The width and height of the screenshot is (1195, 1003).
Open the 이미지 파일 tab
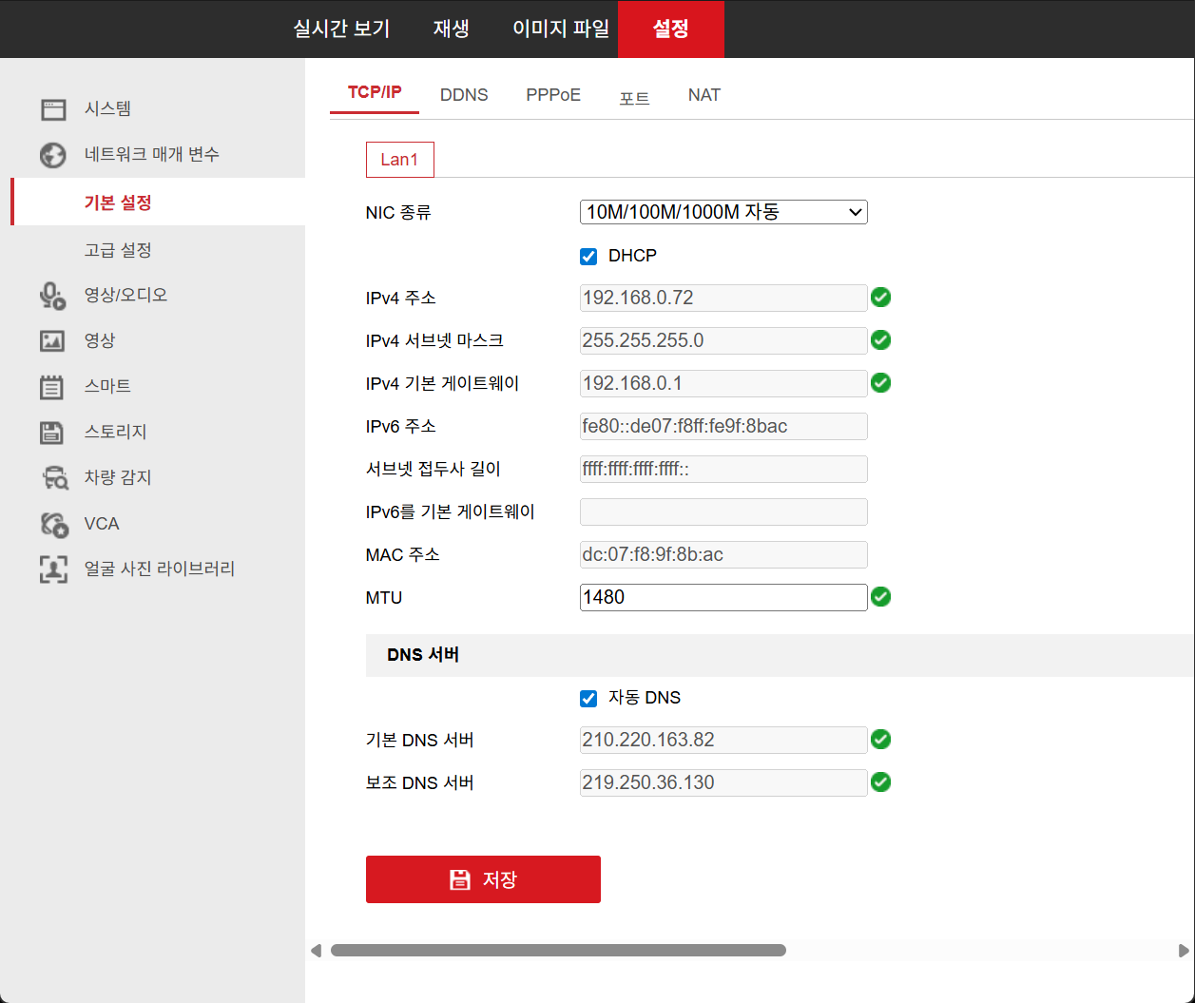561,29
